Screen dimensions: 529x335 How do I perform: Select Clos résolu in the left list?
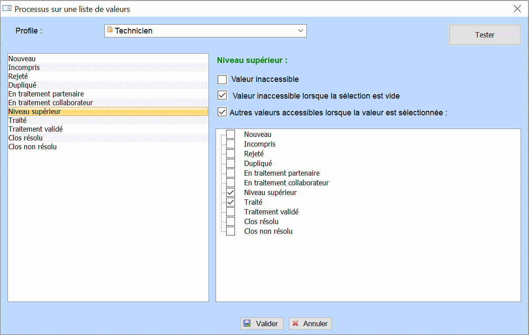coord(108,138)
